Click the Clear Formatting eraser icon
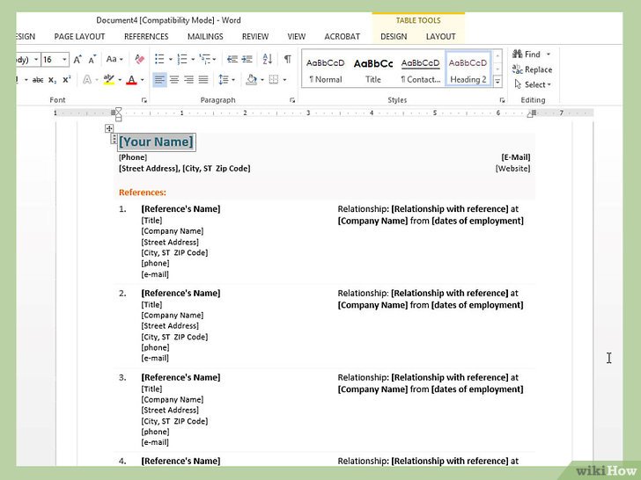The image size is (641, 480). pos(139,60)
